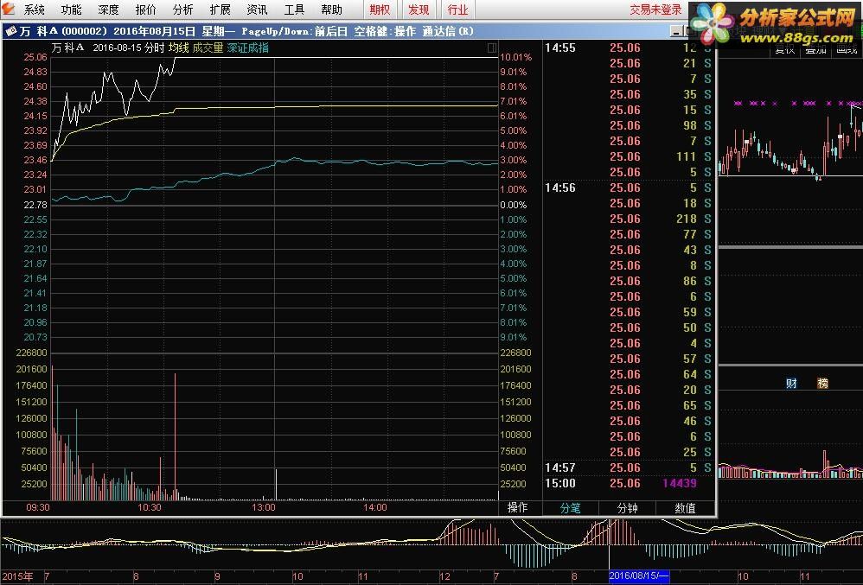This screenshot has height=585, width=863.
Task: Switch to the 分钟 tab
Action: pos(628,508)
